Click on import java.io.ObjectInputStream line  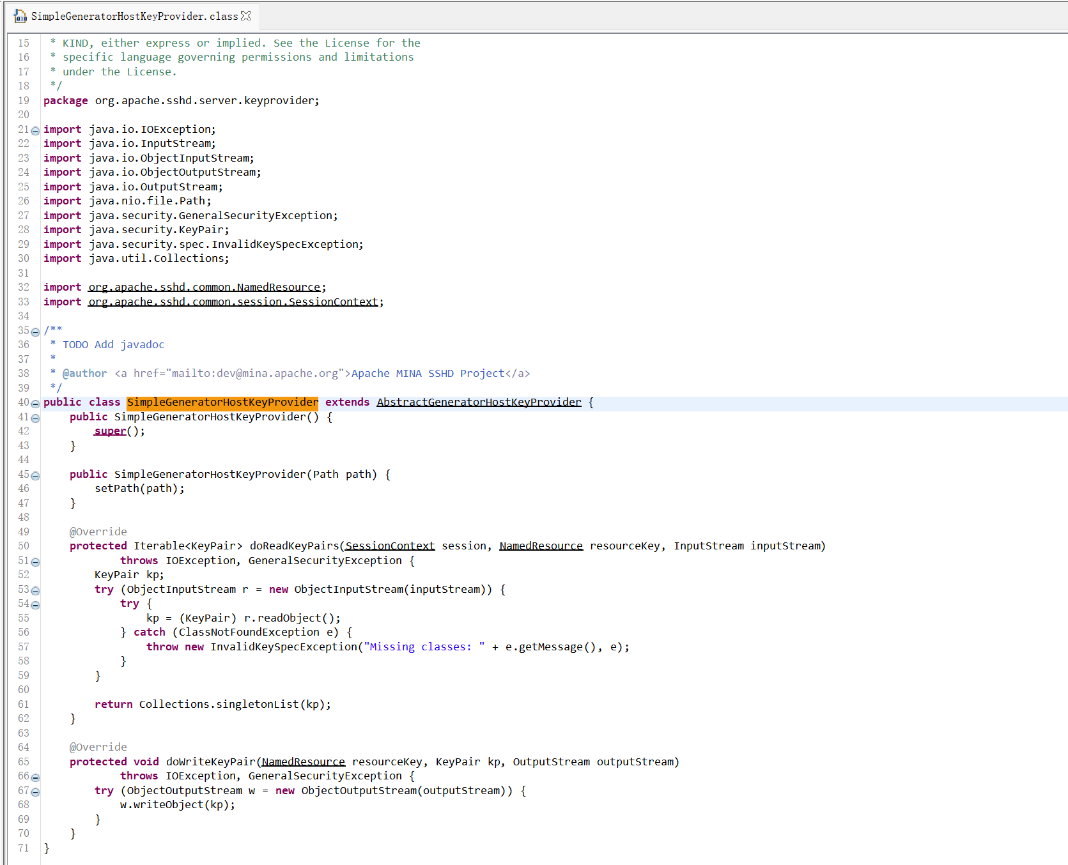(149, 158)
